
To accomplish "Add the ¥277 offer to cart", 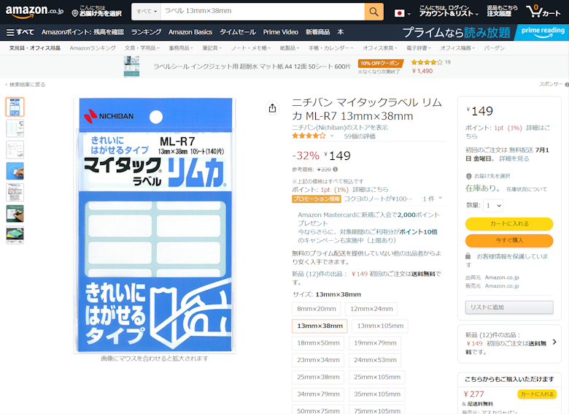I will click(x=537, y=394).
